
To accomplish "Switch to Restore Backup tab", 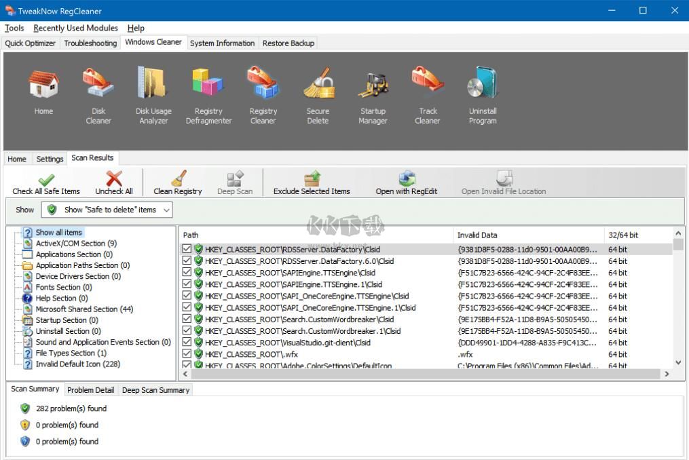I will point(288,43).
